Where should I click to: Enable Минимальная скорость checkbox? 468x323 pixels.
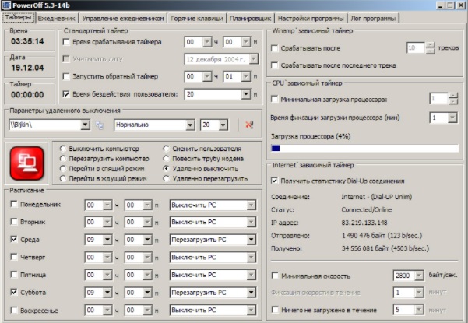coord(275,276)
